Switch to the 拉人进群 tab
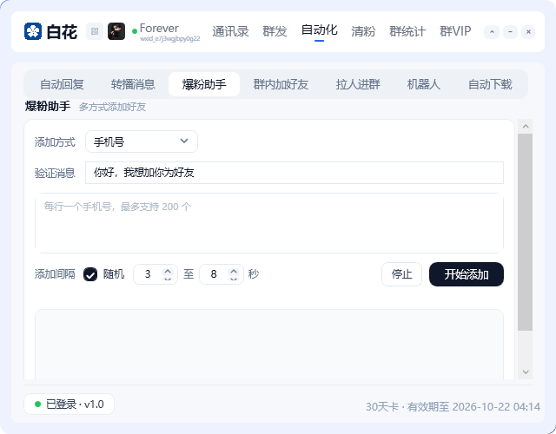This screenshot has width=556, height=434. click(x=358, y=84)
